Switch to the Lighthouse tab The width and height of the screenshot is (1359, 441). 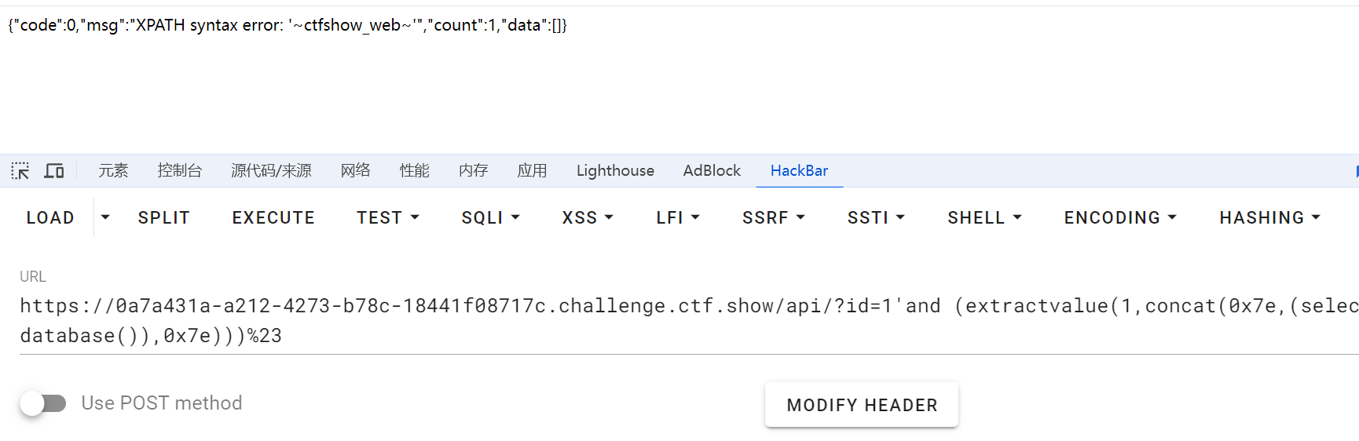[x=615, y=171]
